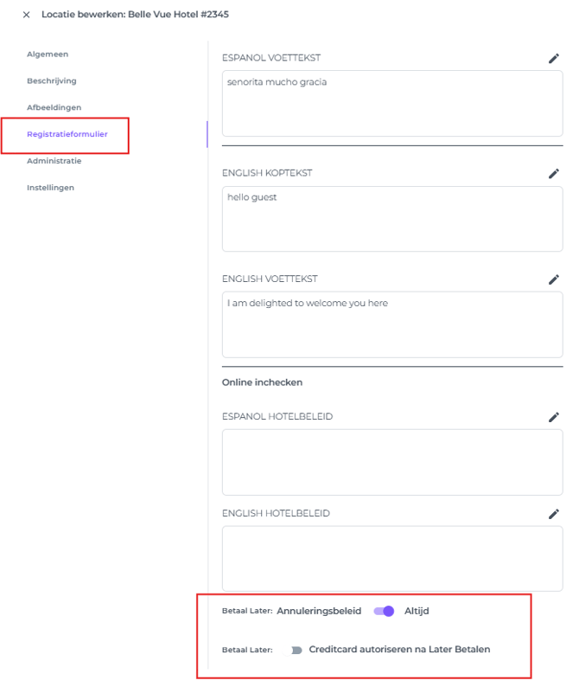579x680 pixels.
Task: Click the pencil icon beside Espanol Hotelbeleid
Action: click(554, 417)
